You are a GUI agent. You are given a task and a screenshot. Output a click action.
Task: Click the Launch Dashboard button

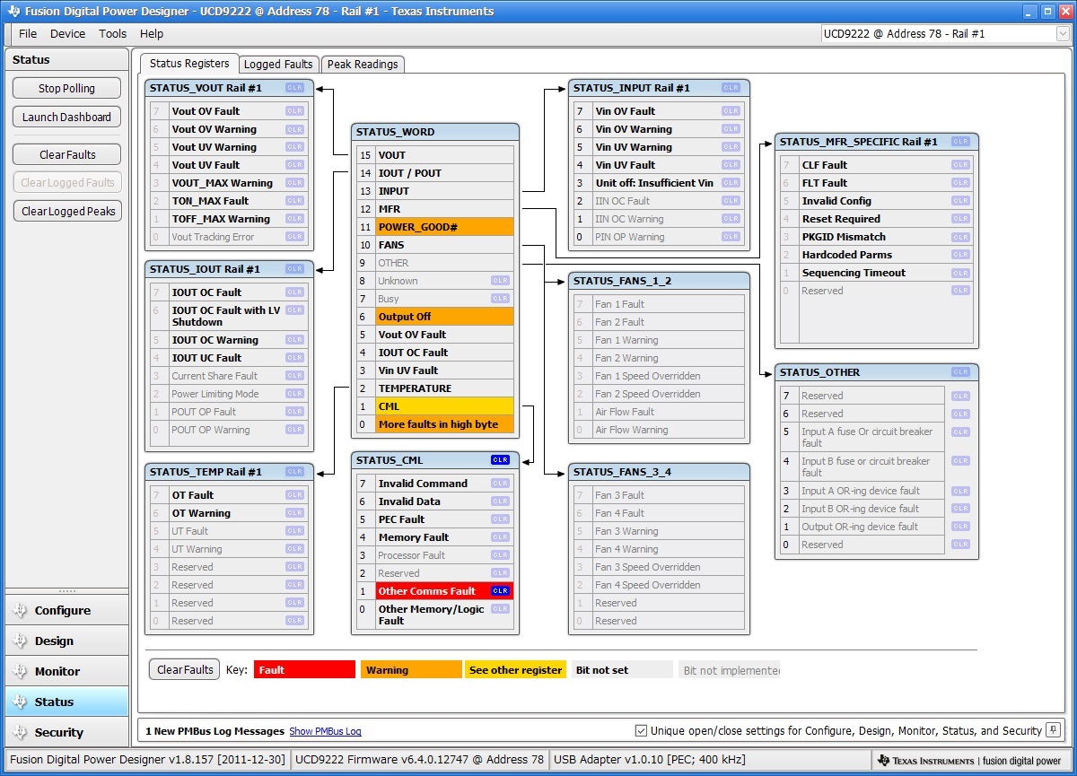point(66,118)
